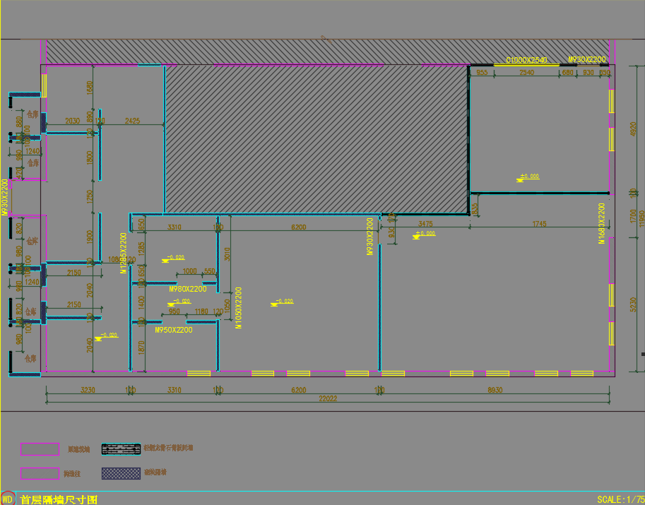Select the C1000X2540 window label
Image resolution: width=645 pixels, height=505 pixels.
pyautogui.click(x=526, y=61)
